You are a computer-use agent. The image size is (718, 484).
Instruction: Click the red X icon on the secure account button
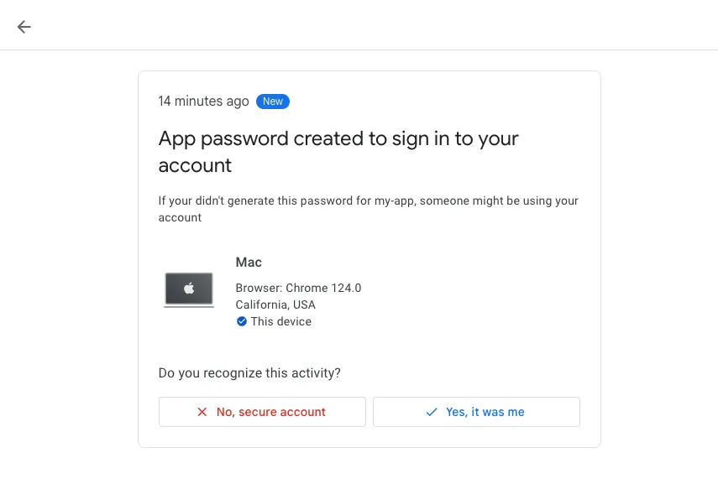tap(201, 412)
